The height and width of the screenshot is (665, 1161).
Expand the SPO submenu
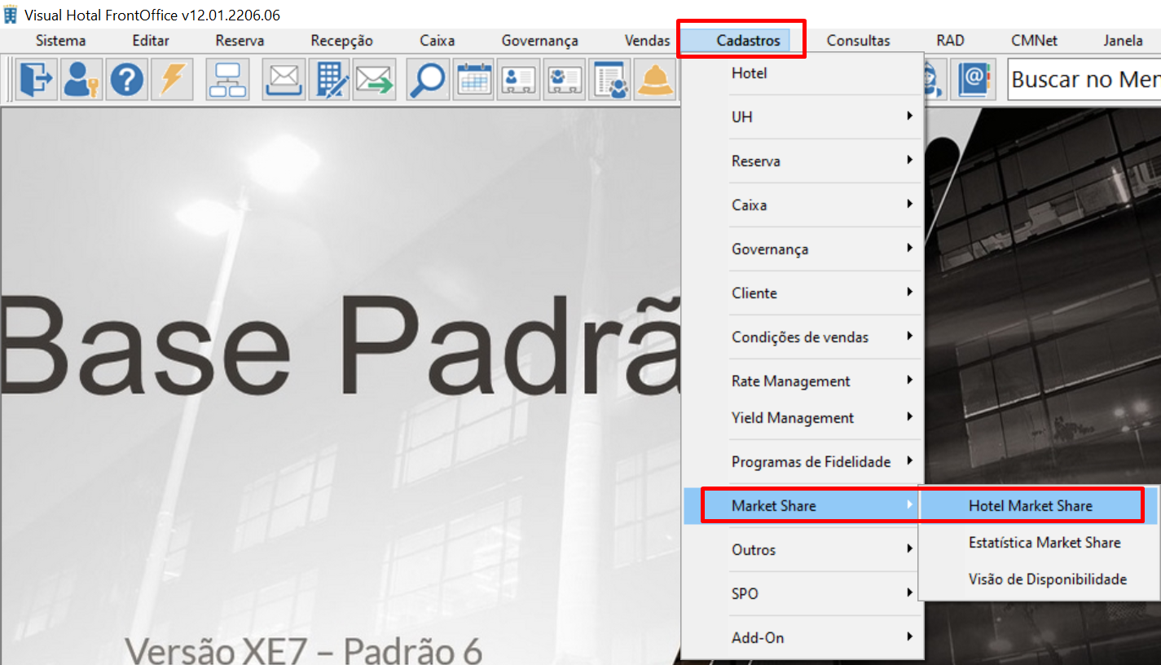(803, 594)
